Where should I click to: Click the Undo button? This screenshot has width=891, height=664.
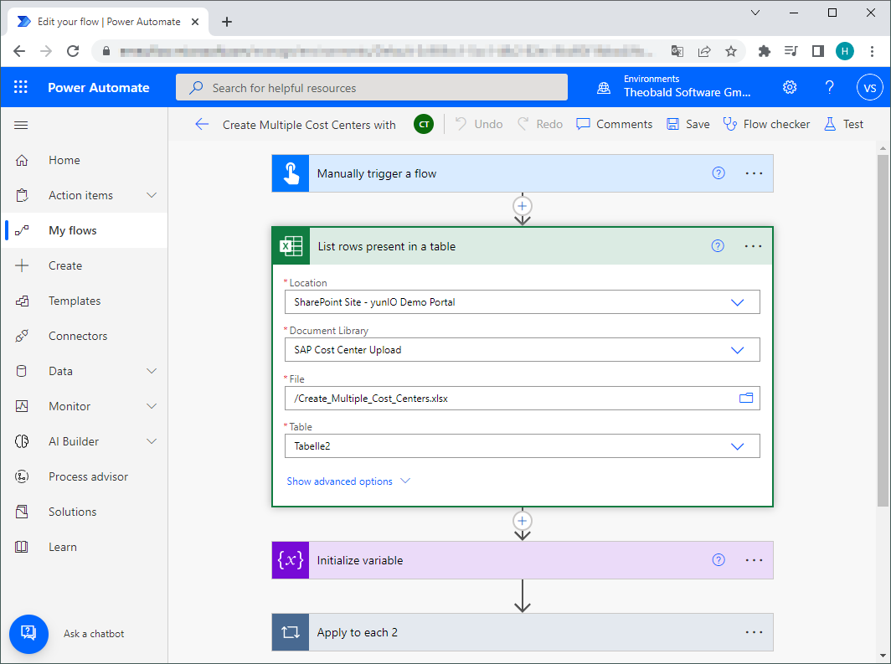pos(479,124)
